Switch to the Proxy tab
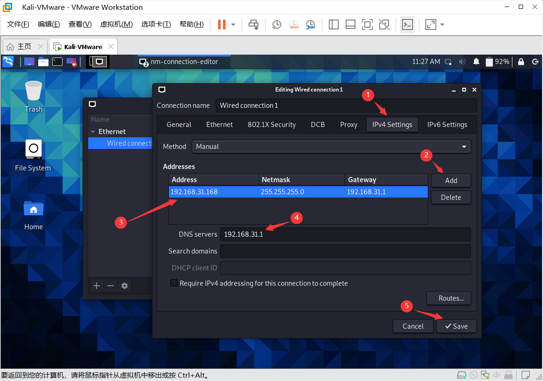This screenshot has width=543, height=381. (x=348, y=125)
